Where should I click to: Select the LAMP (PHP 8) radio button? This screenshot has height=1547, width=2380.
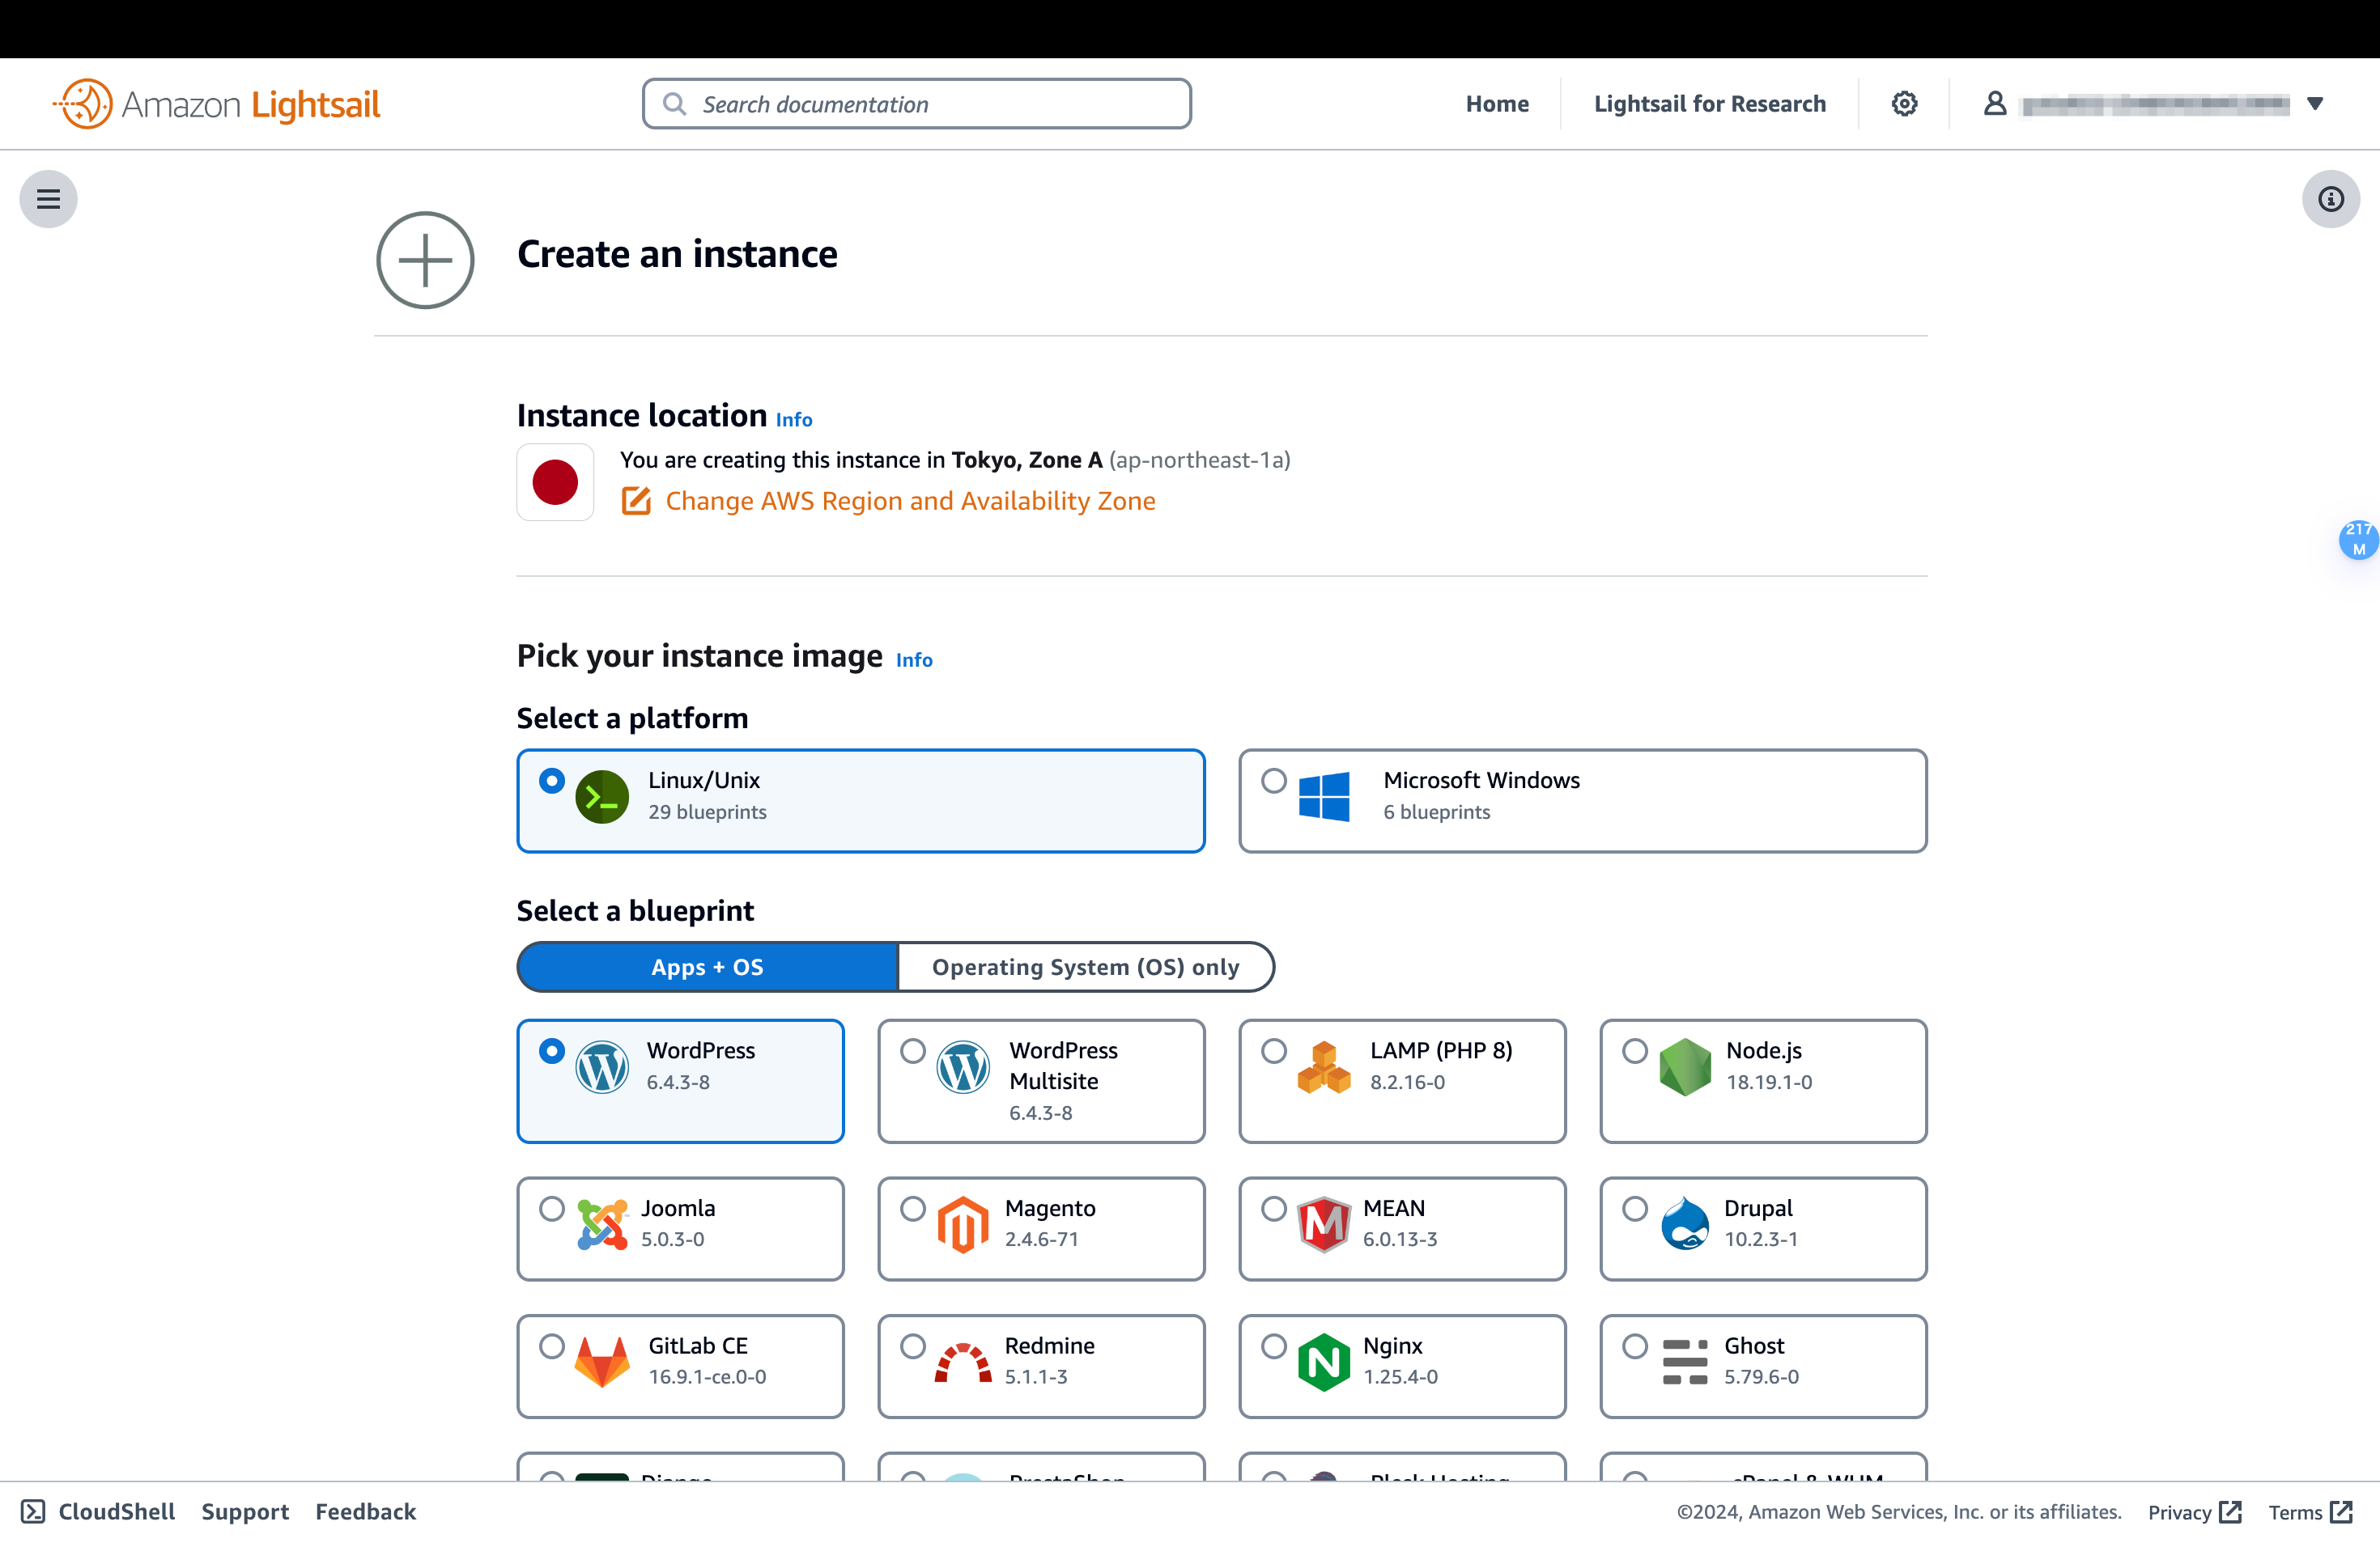(x=1273, y=1050)
